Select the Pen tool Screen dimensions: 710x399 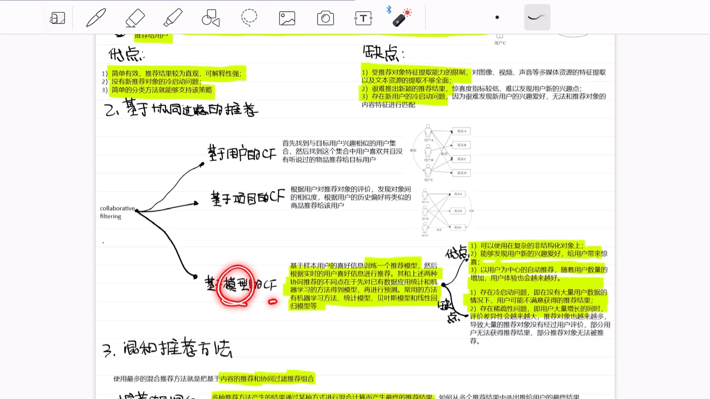tap(96, 18)
